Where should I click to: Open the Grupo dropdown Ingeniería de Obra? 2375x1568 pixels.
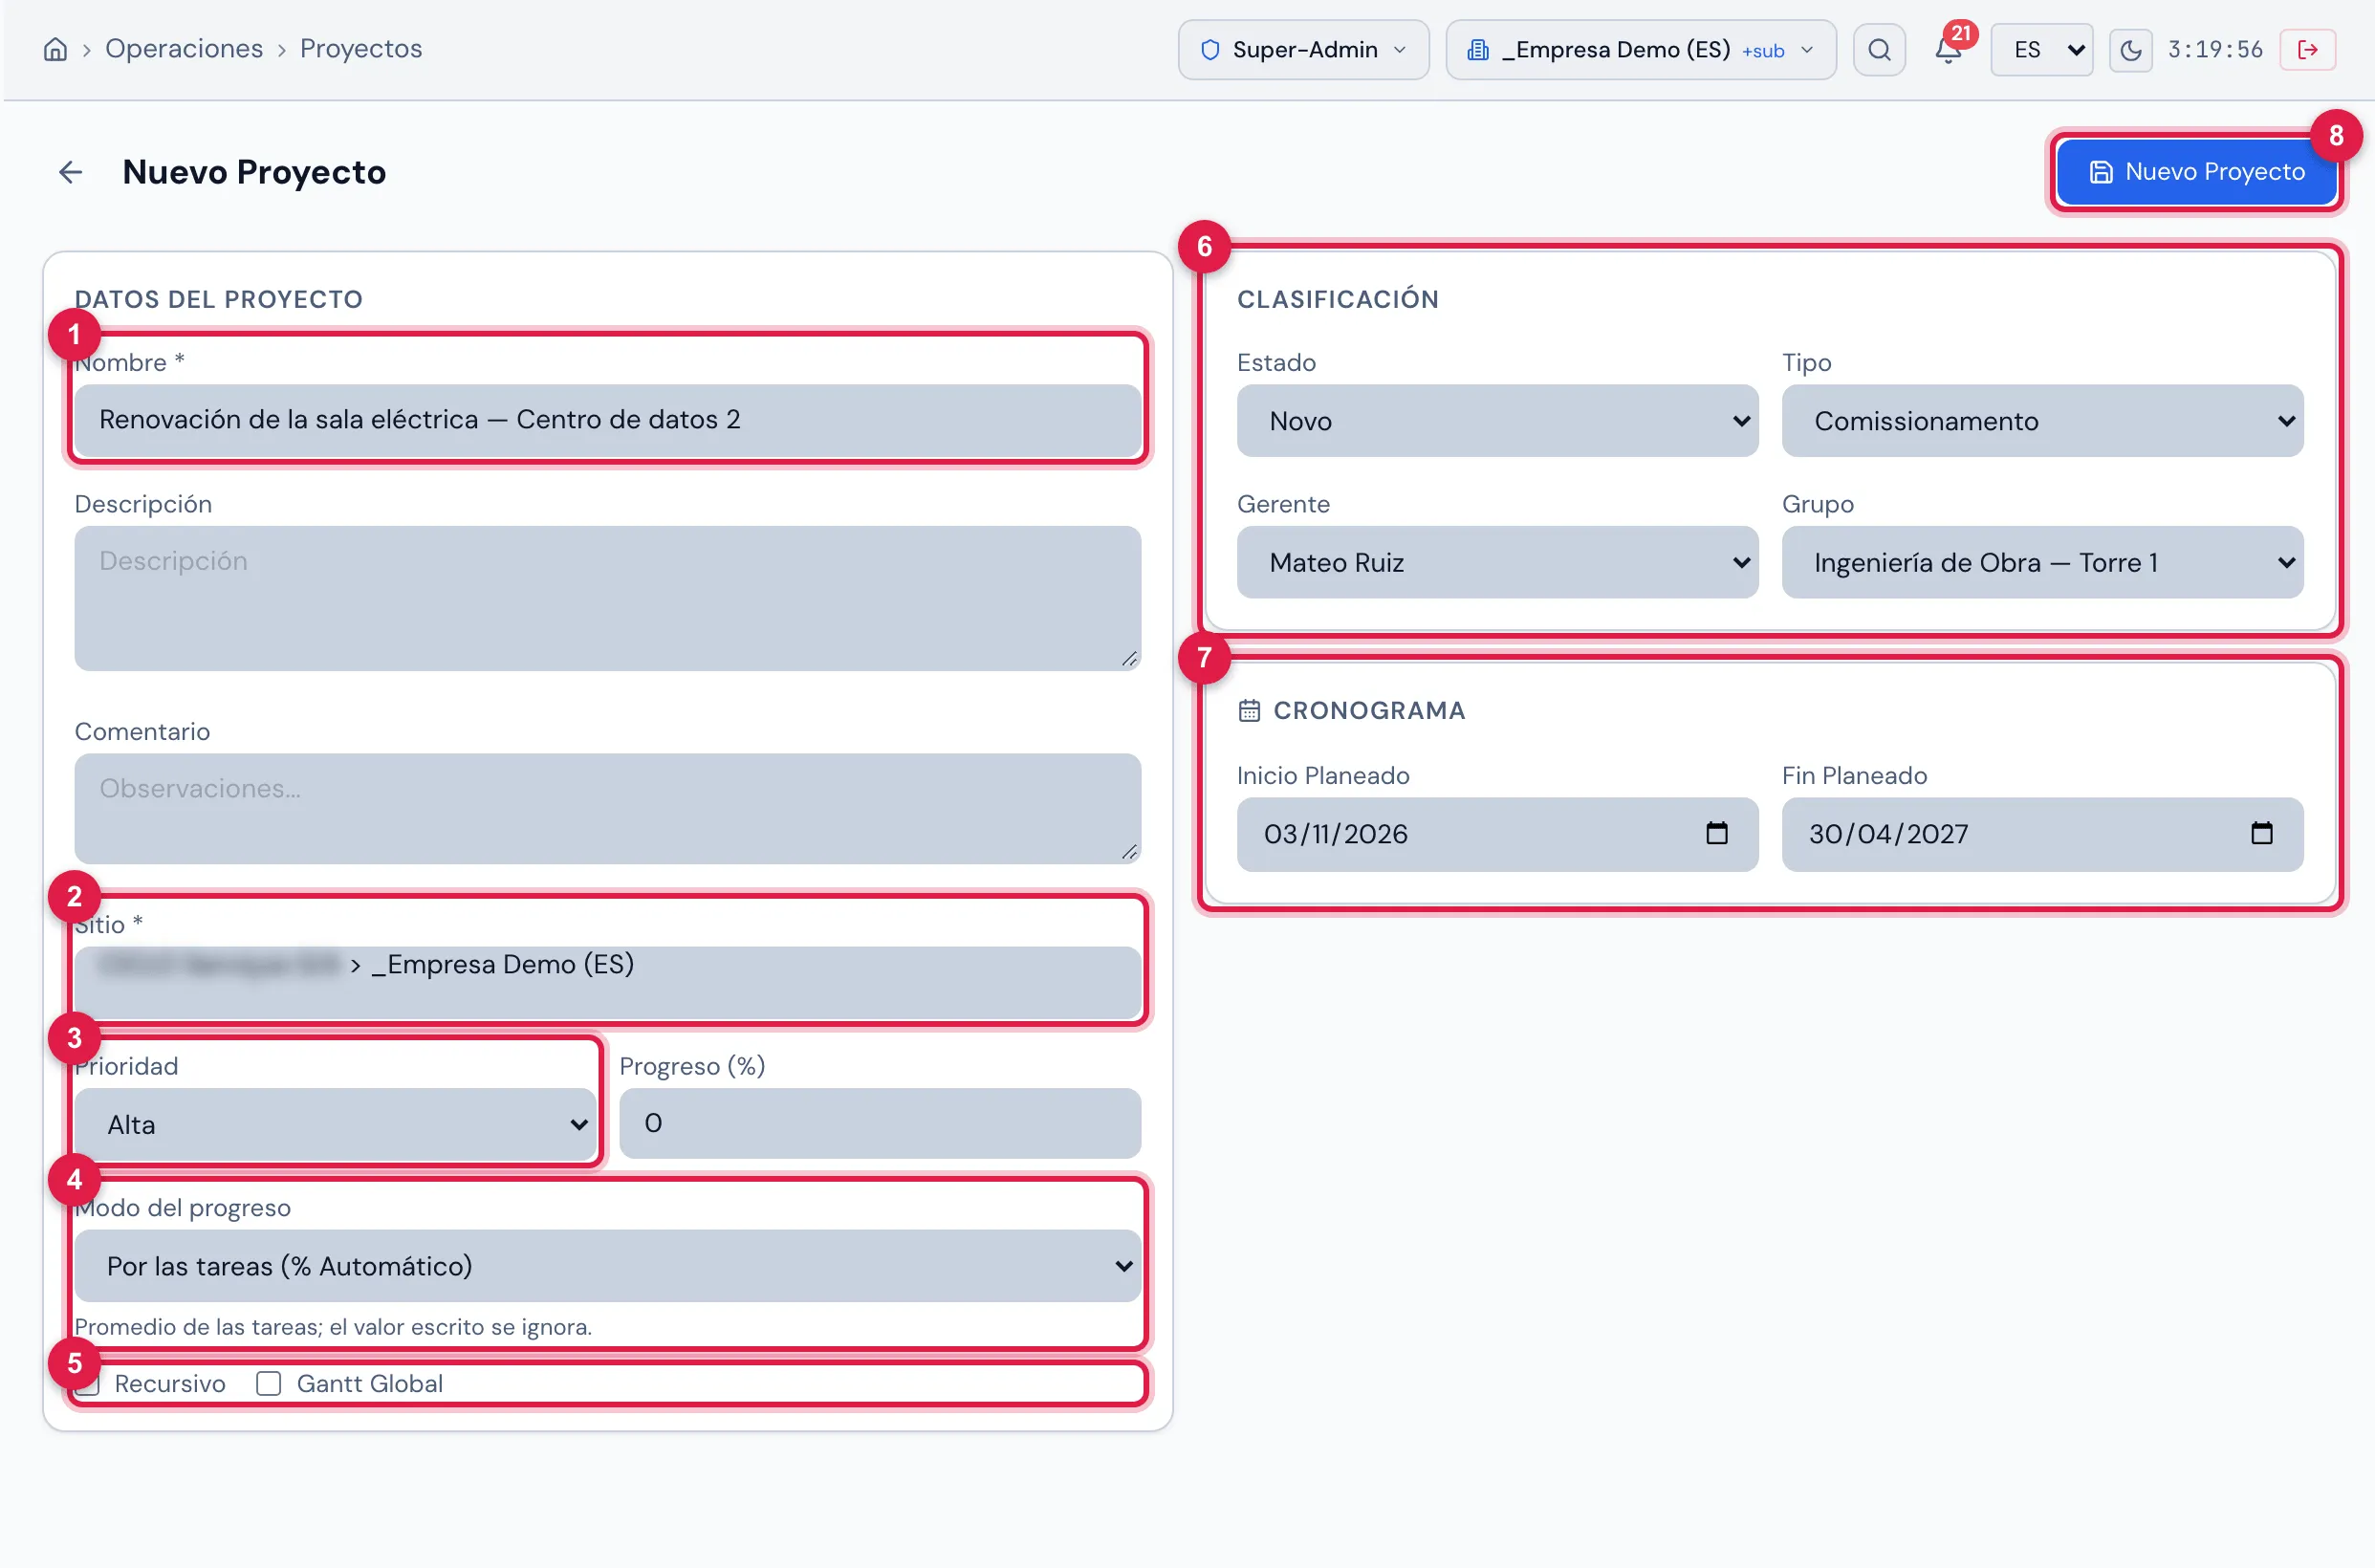[x=2042, y=562]
